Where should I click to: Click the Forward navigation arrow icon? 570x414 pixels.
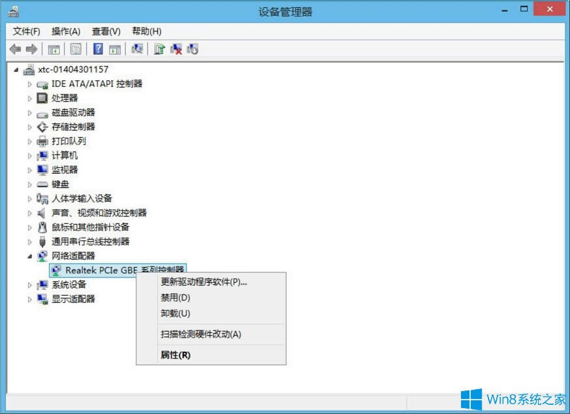pos(31,49)
